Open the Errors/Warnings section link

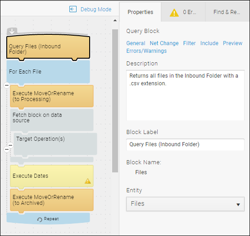[x=146, y=51]
